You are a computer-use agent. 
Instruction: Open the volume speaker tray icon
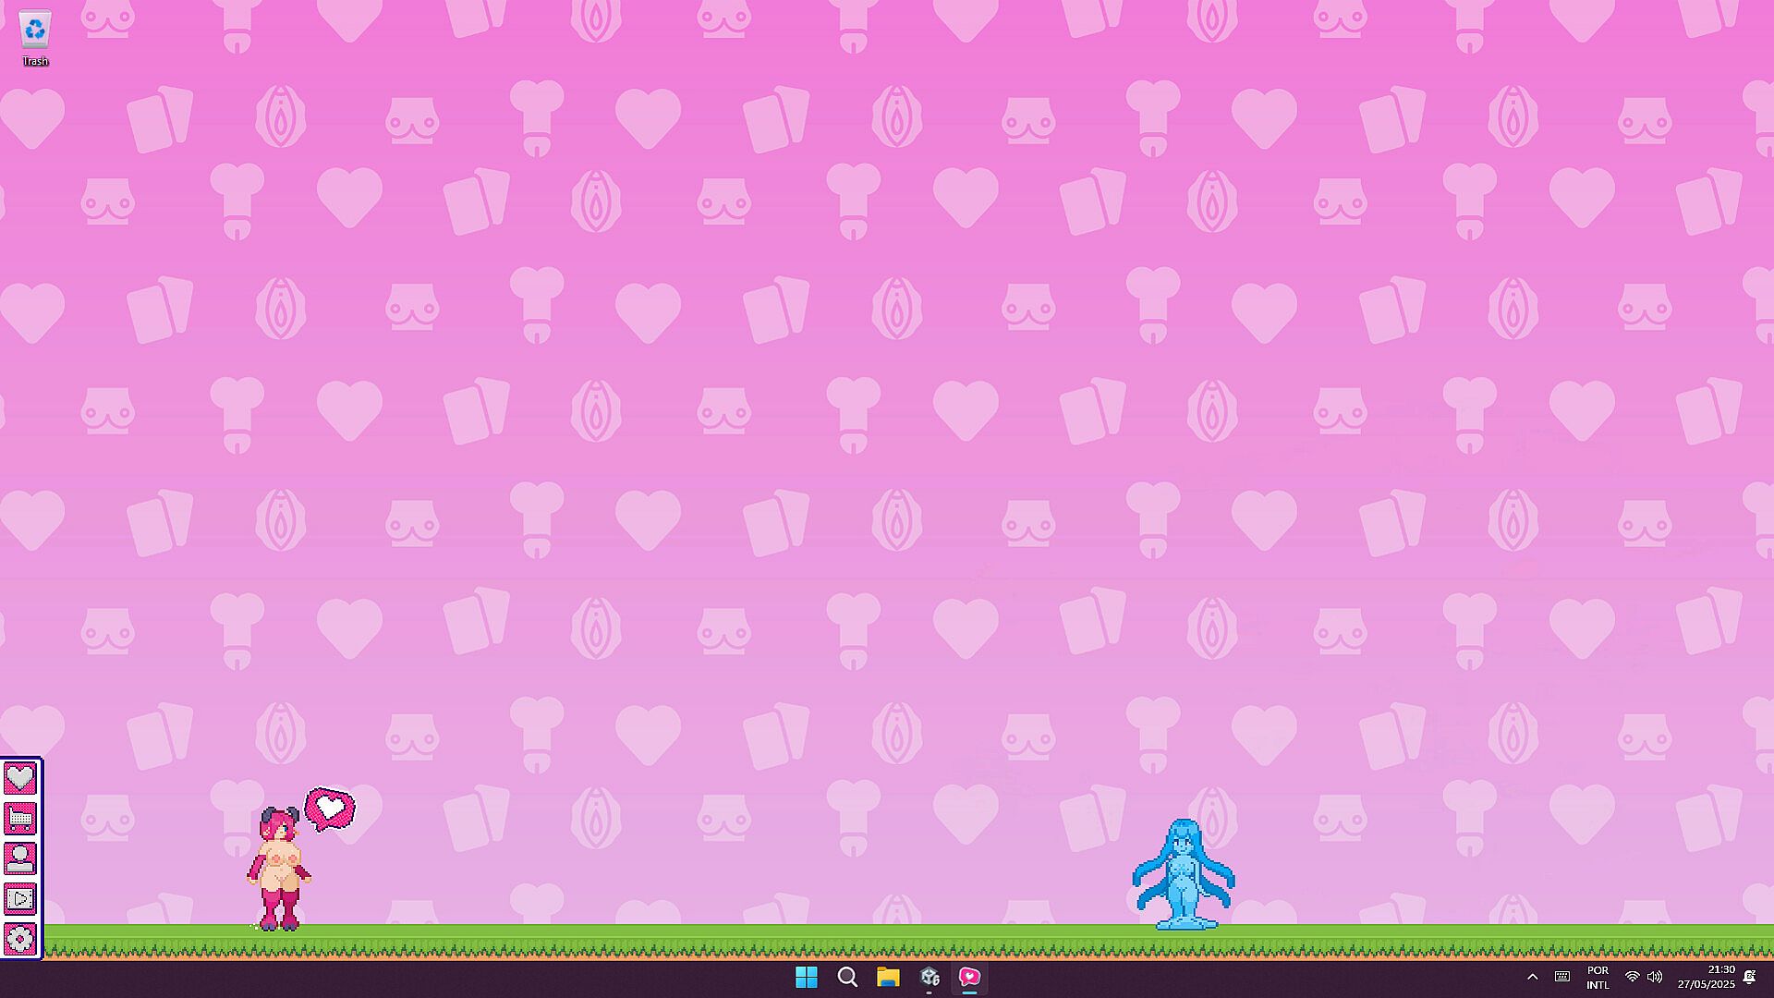1655,978
